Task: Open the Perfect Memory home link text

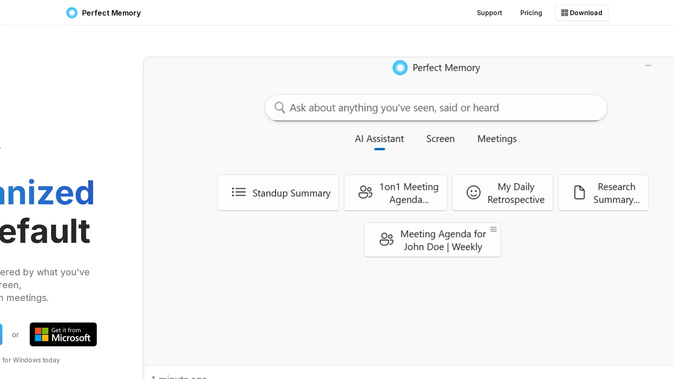Action: point(111,13)
